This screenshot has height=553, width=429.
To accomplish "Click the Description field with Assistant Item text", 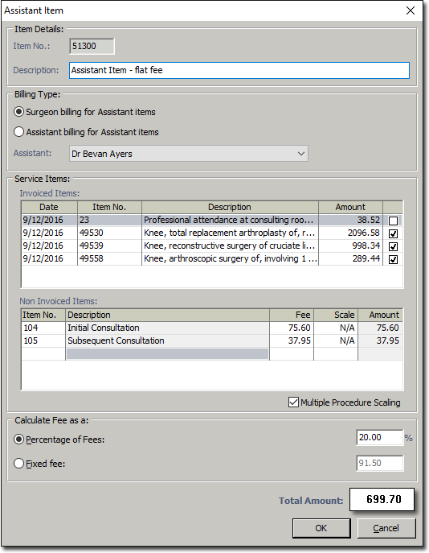I will [239, 70].
